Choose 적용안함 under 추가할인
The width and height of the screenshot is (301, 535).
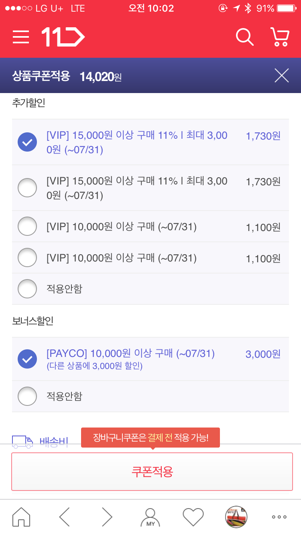pos(27,289)
